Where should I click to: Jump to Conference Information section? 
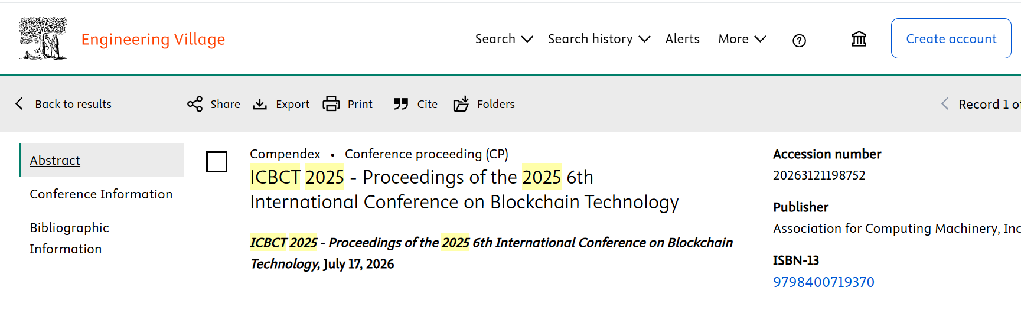(101, 194)
